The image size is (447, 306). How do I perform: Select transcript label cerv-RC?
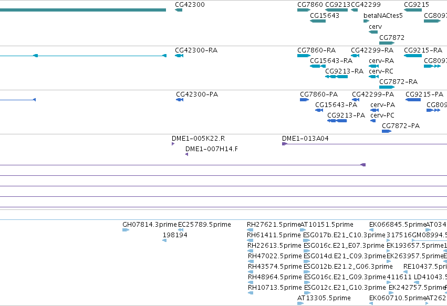pos(381,71)
